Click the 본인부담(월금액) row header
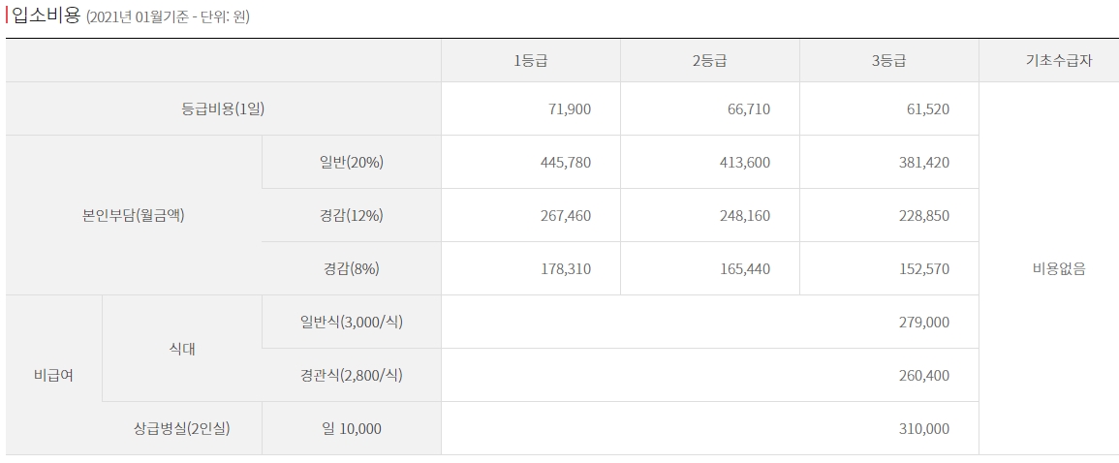This screenshot has width=1119, height=463. pos(134,215)
